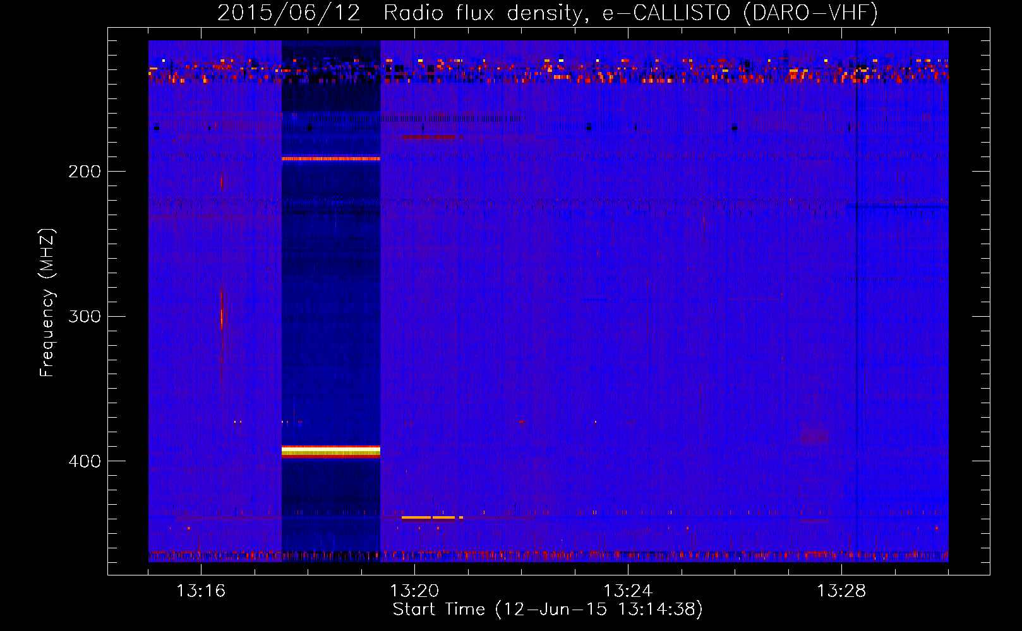
Task: Click the 13:24 time tick label
Action: (628, 591)
